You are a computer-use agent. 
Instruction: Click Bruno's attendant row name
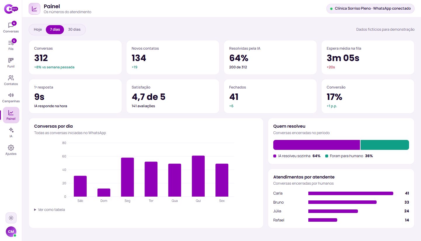(x=279, y=202)
